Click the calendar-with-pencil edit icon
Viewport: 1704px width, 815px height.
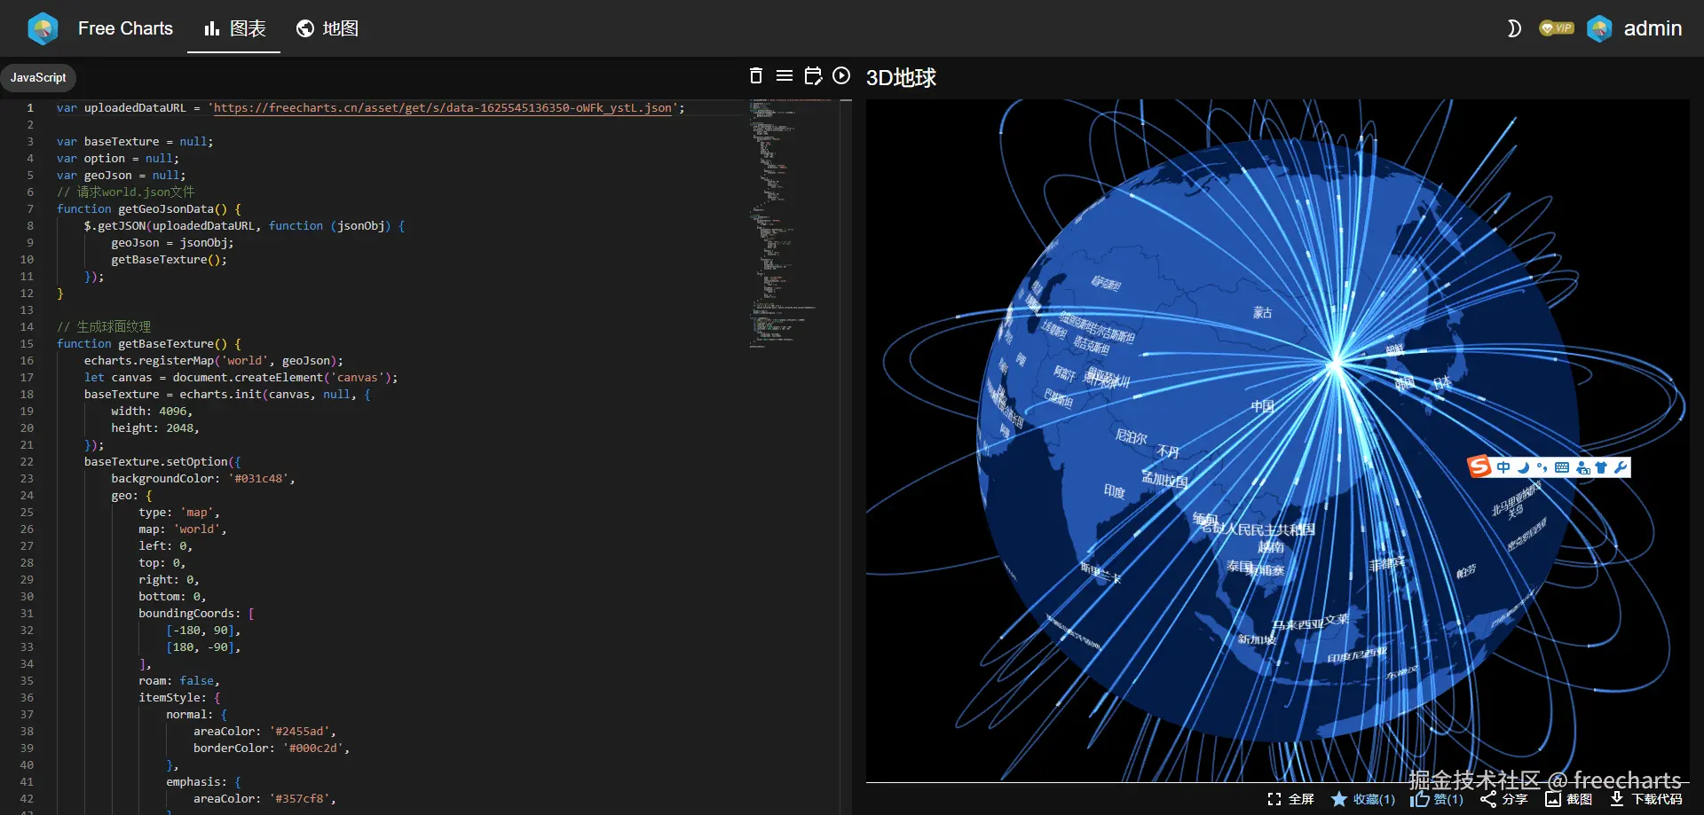[813, 76]
